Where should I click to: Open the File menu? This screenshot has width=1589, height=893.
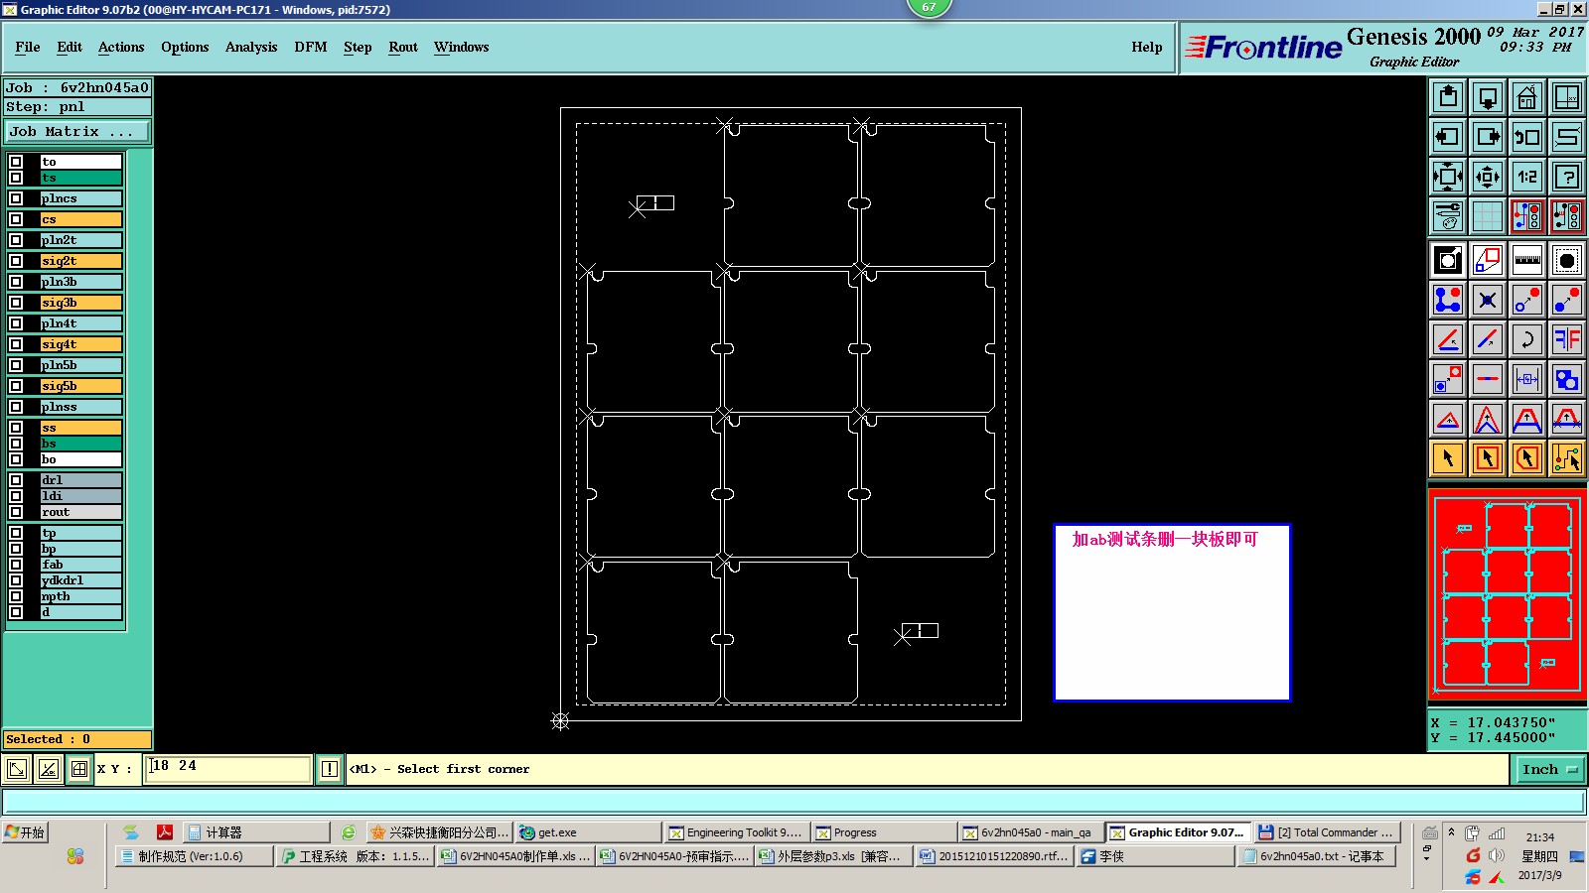pyautogui.click(x=28, y=47)
